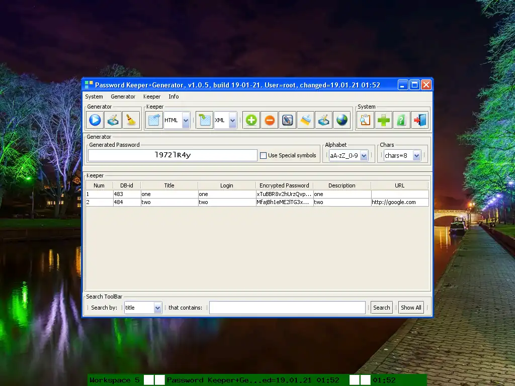Click the Show All button
This screenshot has width=515, height=386.
tap(411, 308)
